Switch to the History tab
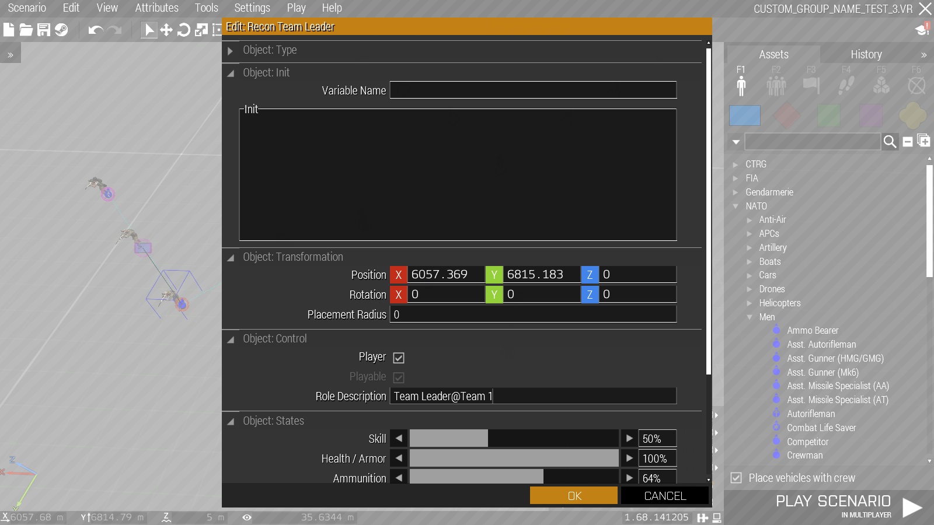 click(866, 54)
